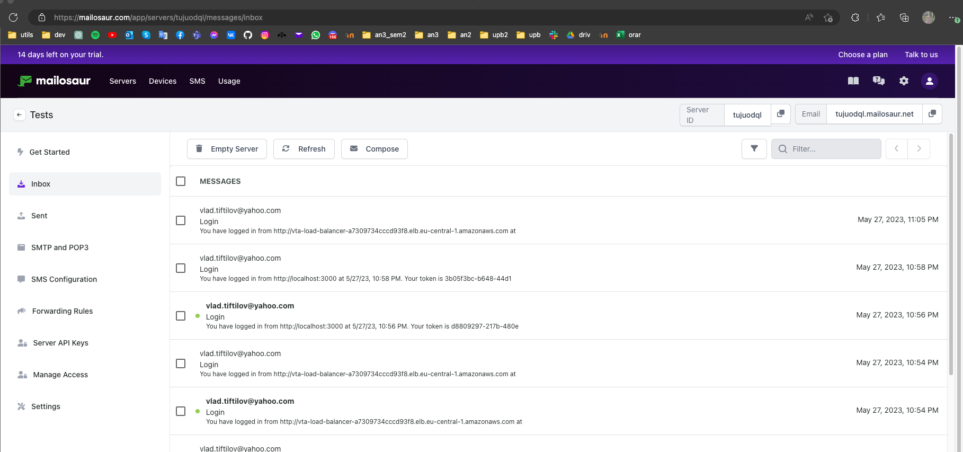Check the second message received at 10:54 PM

tap(181, 411)
